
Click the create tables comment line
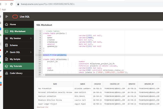click(51, 31)
